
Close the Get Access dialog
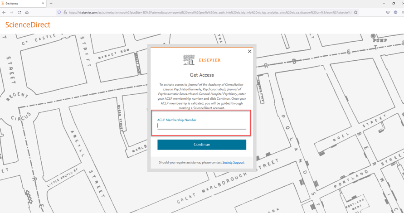pos(249,51)
